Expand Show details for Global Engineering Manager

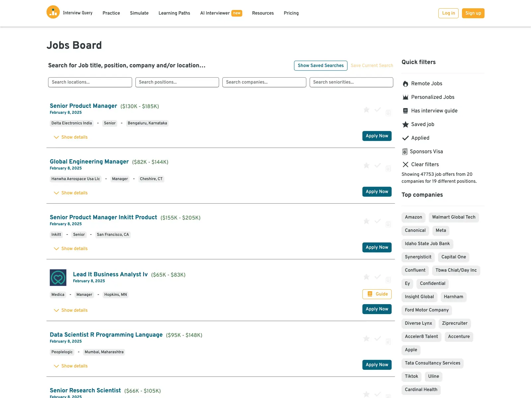(71, 193)
